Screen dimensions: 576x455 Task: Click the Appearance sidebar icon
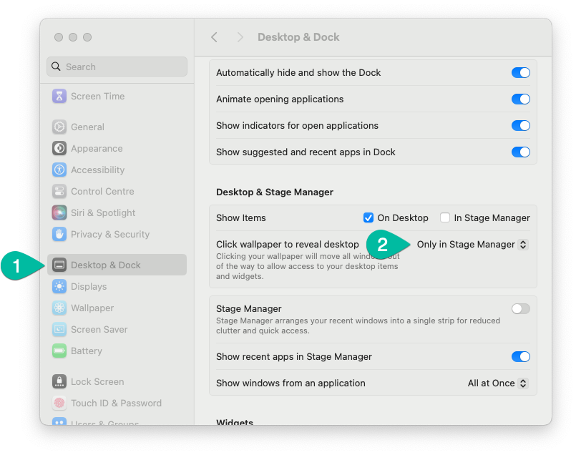59,148
